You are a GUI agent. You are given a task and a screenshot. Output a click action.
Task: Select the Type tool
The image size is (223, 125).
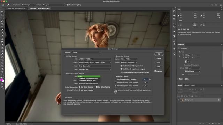(x=2, y=60)
